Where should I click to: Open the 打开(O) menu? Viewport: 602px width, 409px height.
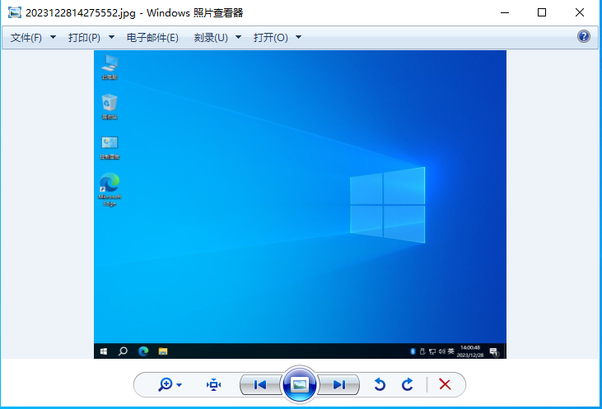coord(271,38)
